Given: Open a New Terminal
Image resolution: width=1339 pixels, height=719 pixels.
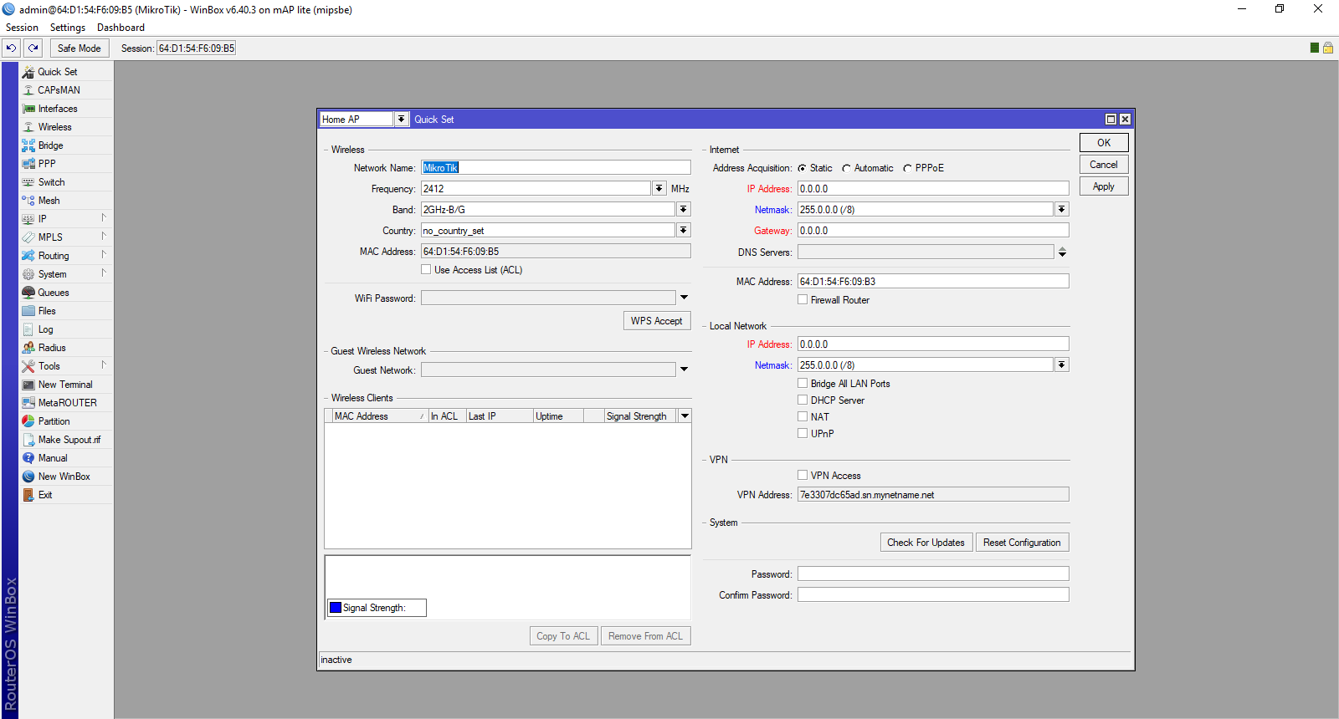Looking at the screenshot, I should (66, 385).
